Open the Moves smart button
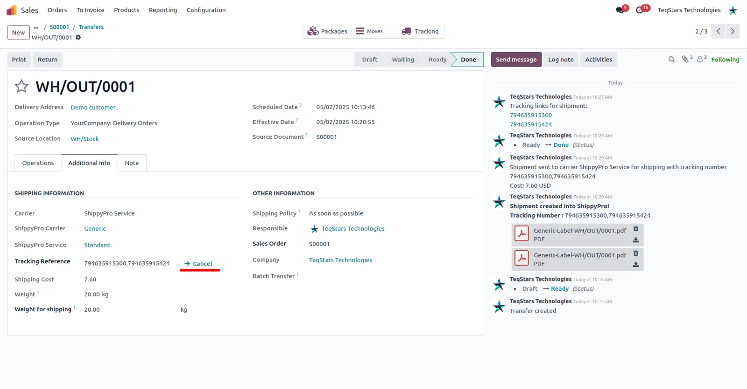Screen dimensions: 747x389 point(375,31)
